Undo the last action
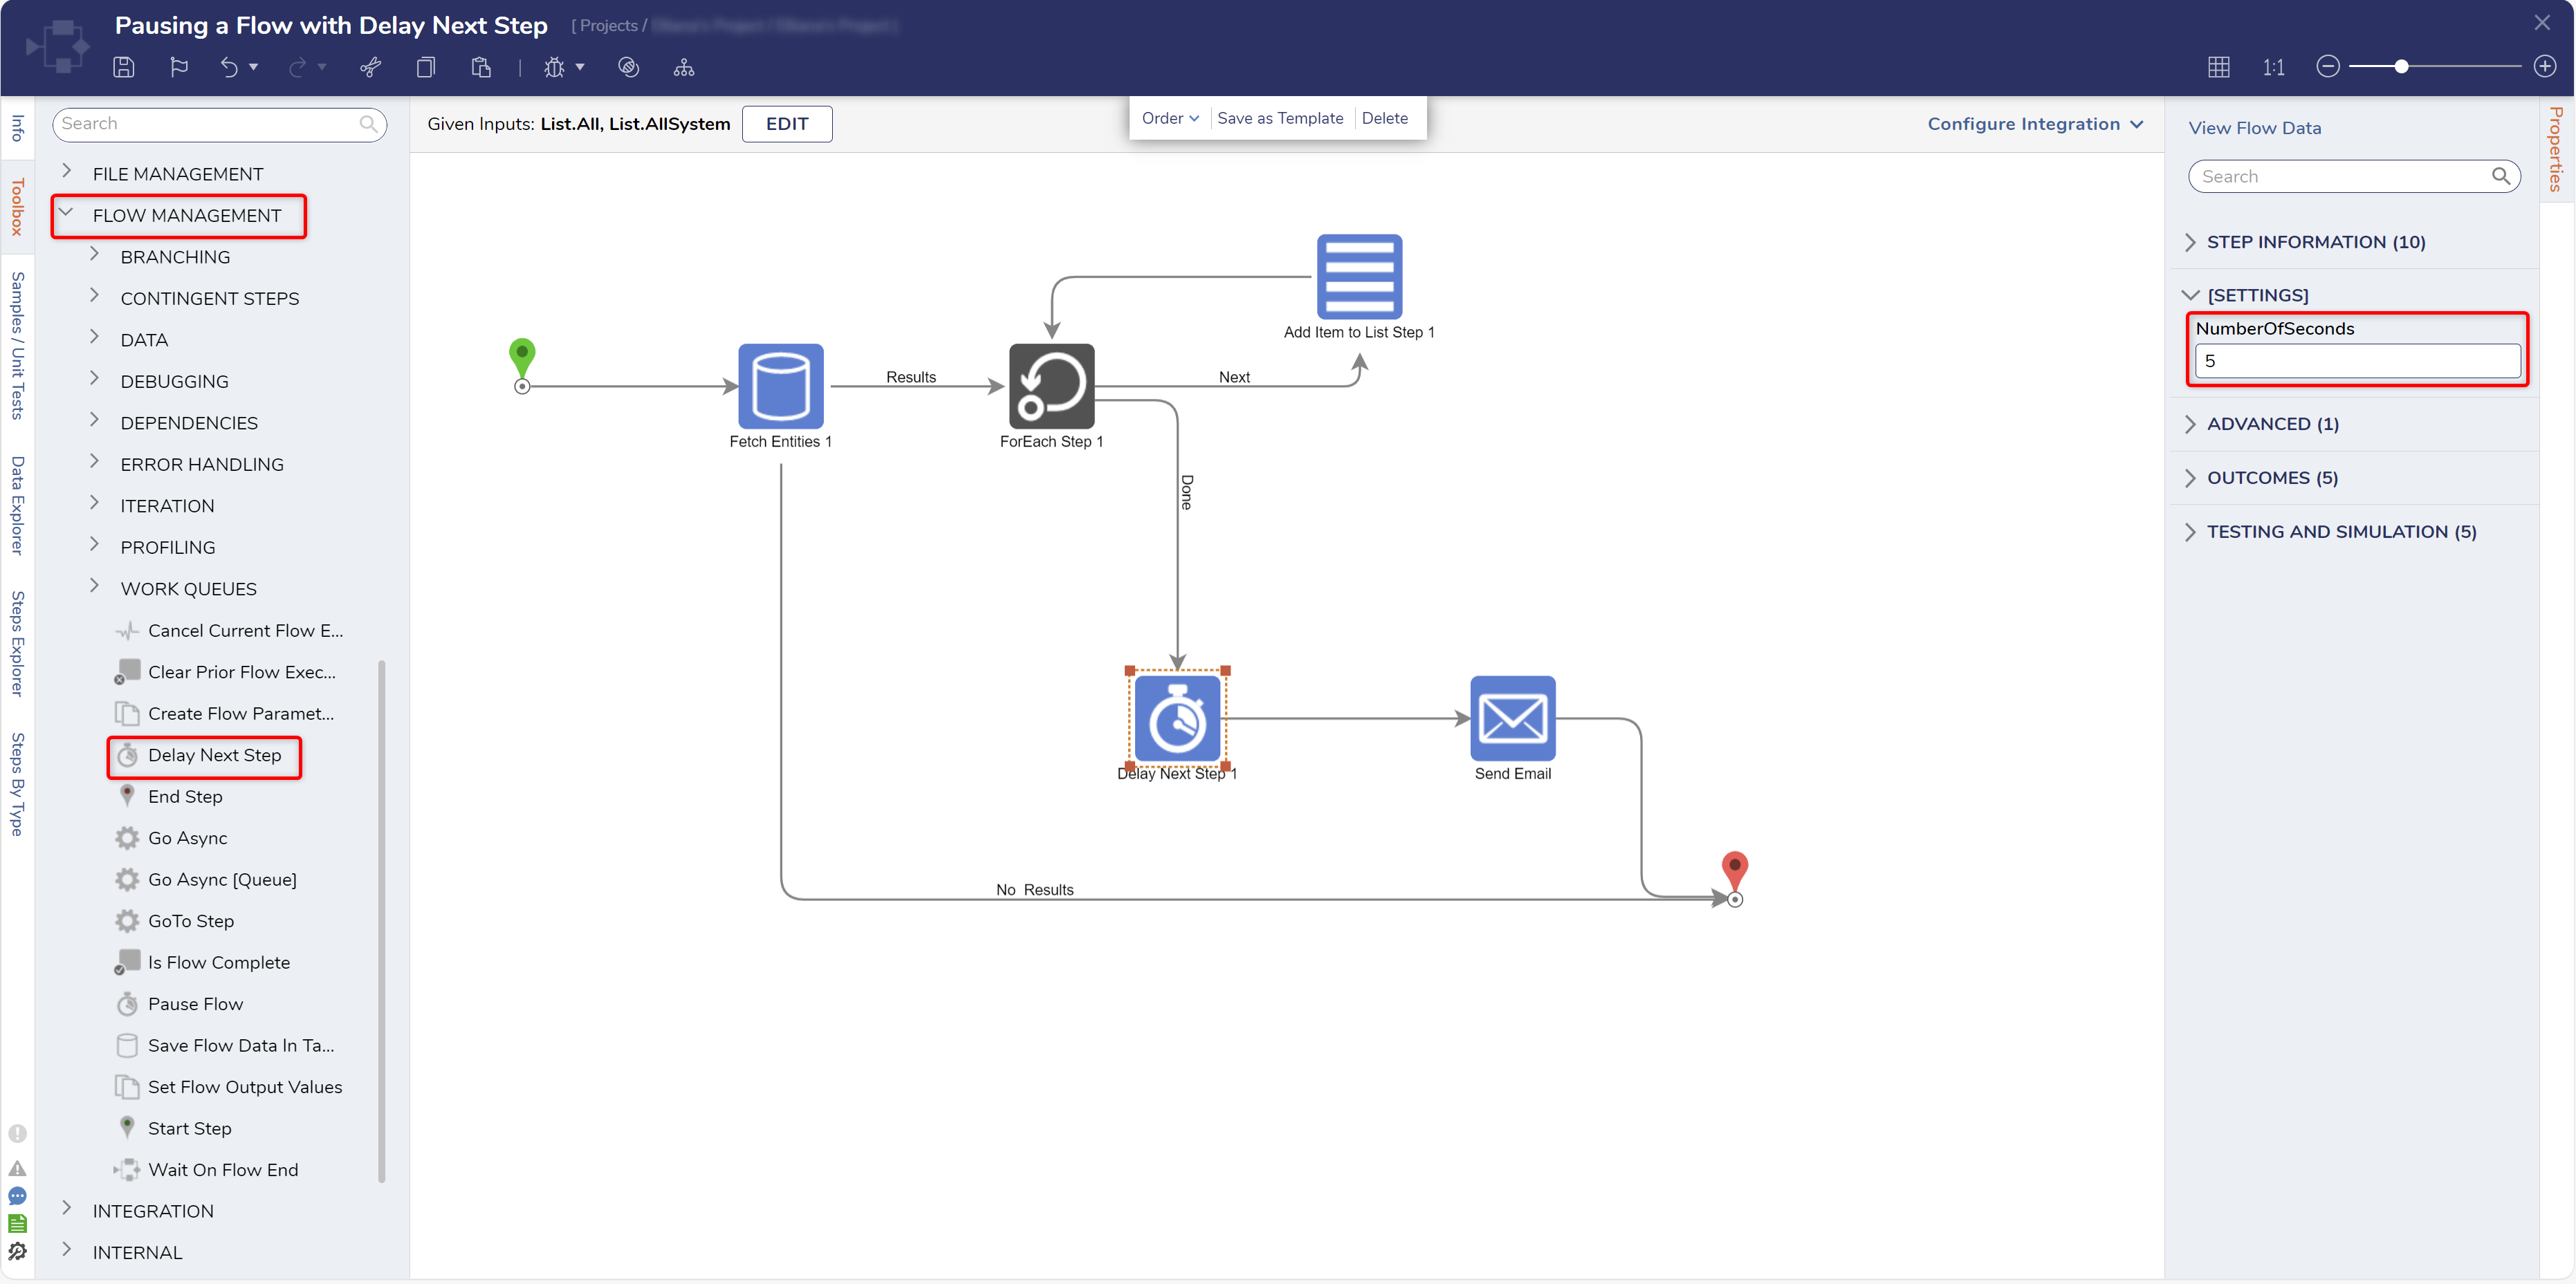 pyautogui.click(x=229, y=67)
